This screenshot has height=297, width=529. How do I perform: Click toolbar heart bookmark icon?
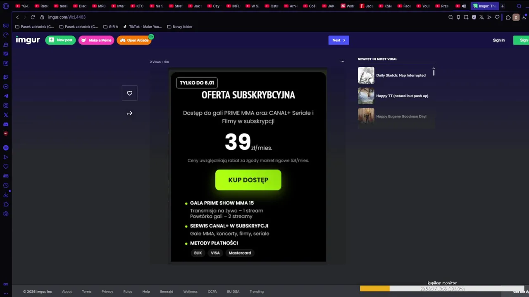click(x=497, y=17)
